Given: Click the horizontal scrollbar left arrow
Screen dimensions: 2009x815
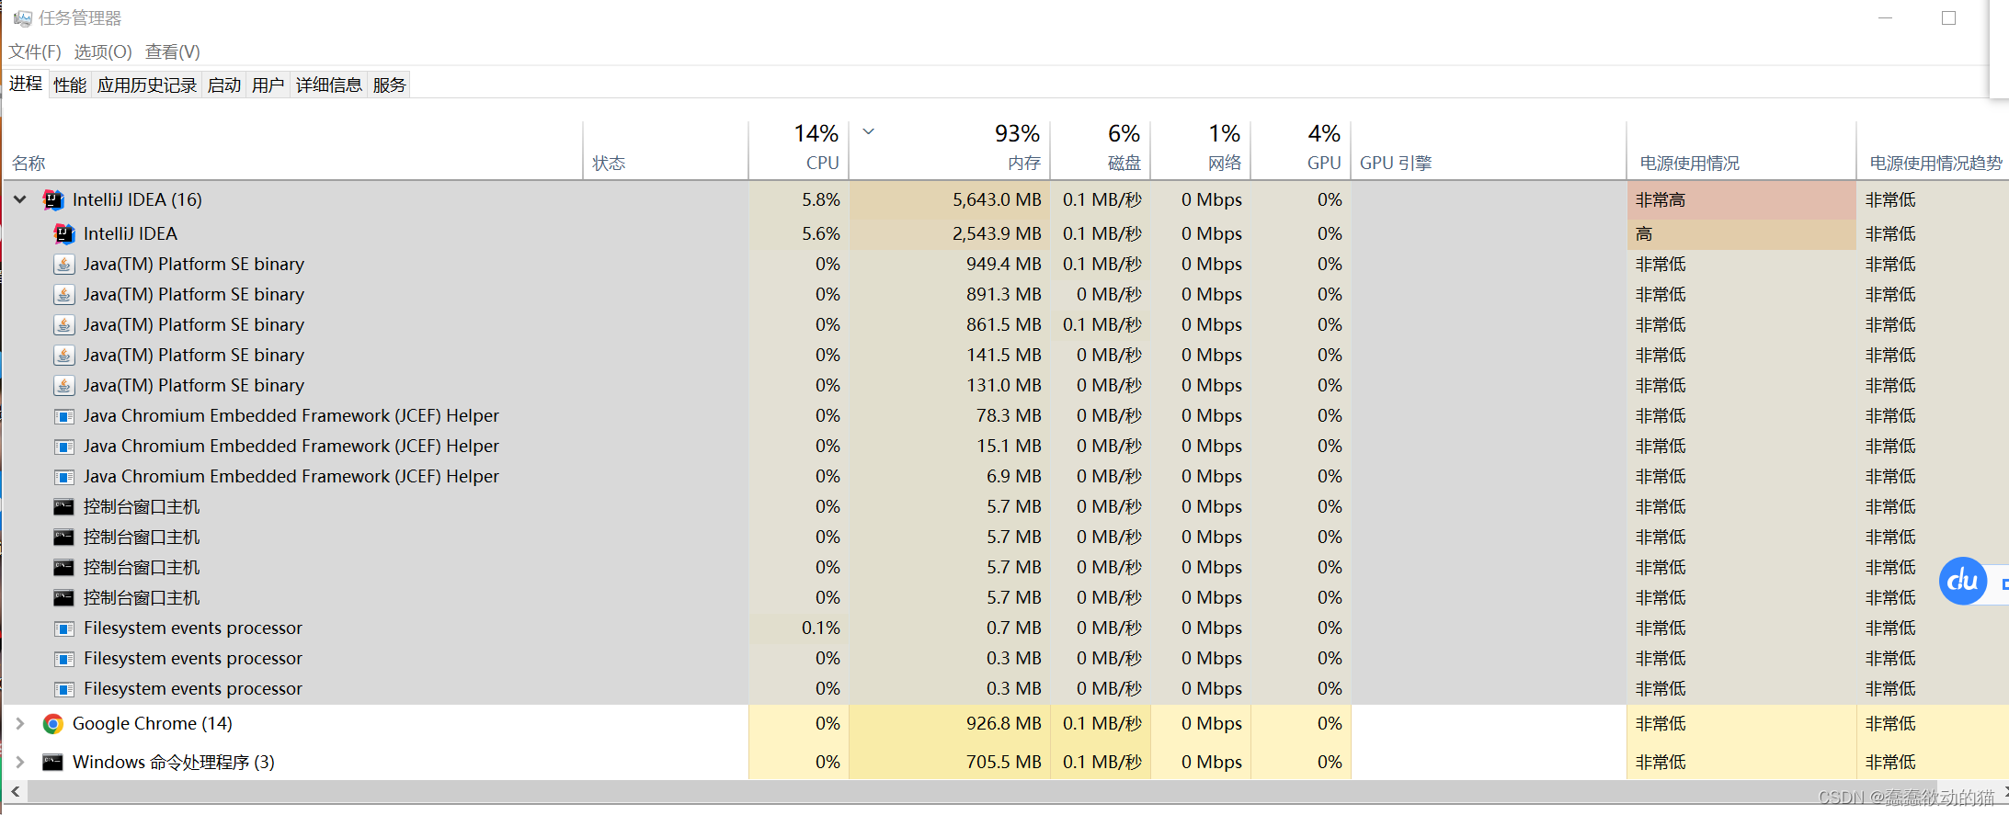Looking at the screenshot, I should pos(15,791).
